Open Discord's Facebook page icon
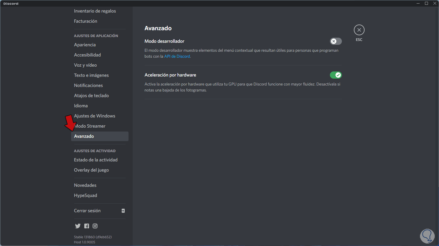This screenshot has width=439, height=246. click(87, 226)
